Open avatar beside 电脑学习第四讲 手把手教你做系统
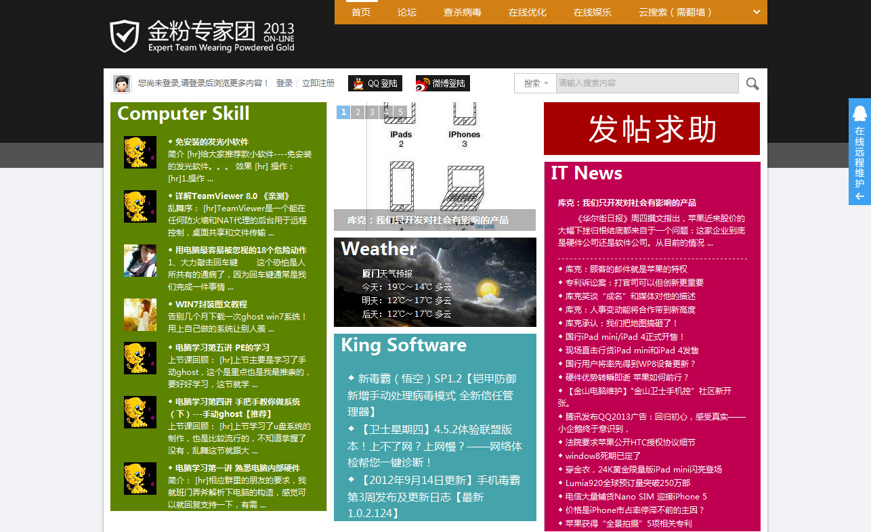Screen dimensions: 871x532 140,412
